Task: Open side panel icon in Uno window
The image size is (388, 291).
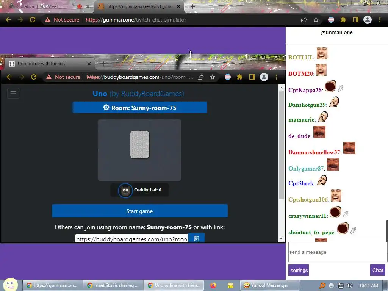Action: 252,77
